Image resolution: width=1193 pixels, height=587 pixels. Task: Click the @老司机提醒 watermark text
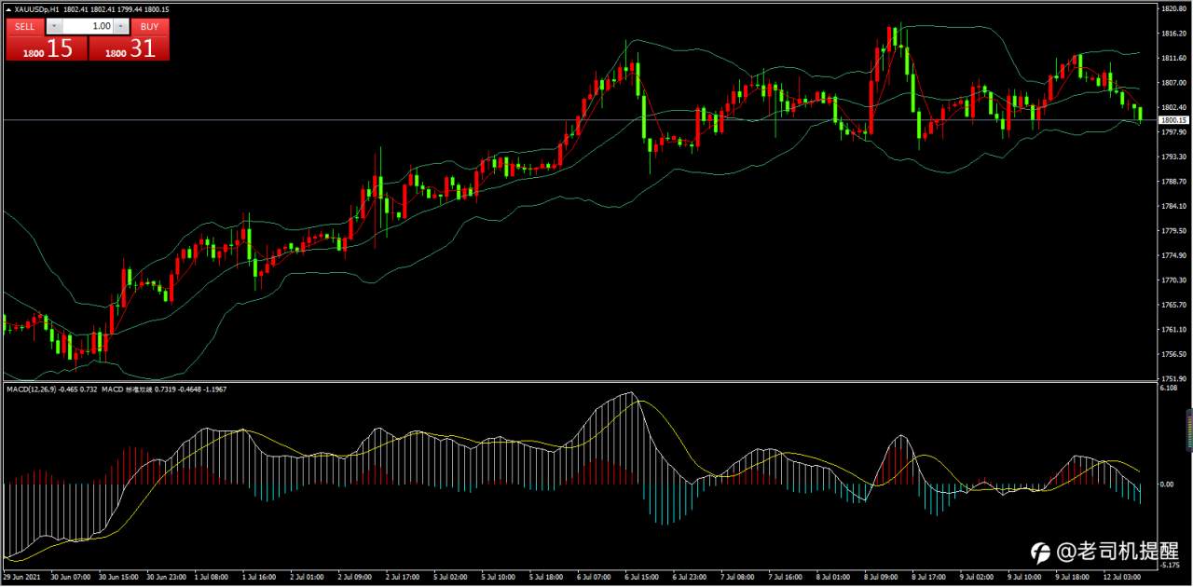[x=1117, y=552]
